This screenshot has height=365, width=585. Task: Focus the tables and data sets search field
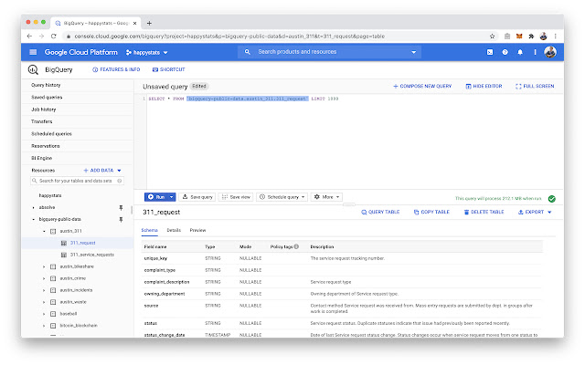[x=77, y=181]
